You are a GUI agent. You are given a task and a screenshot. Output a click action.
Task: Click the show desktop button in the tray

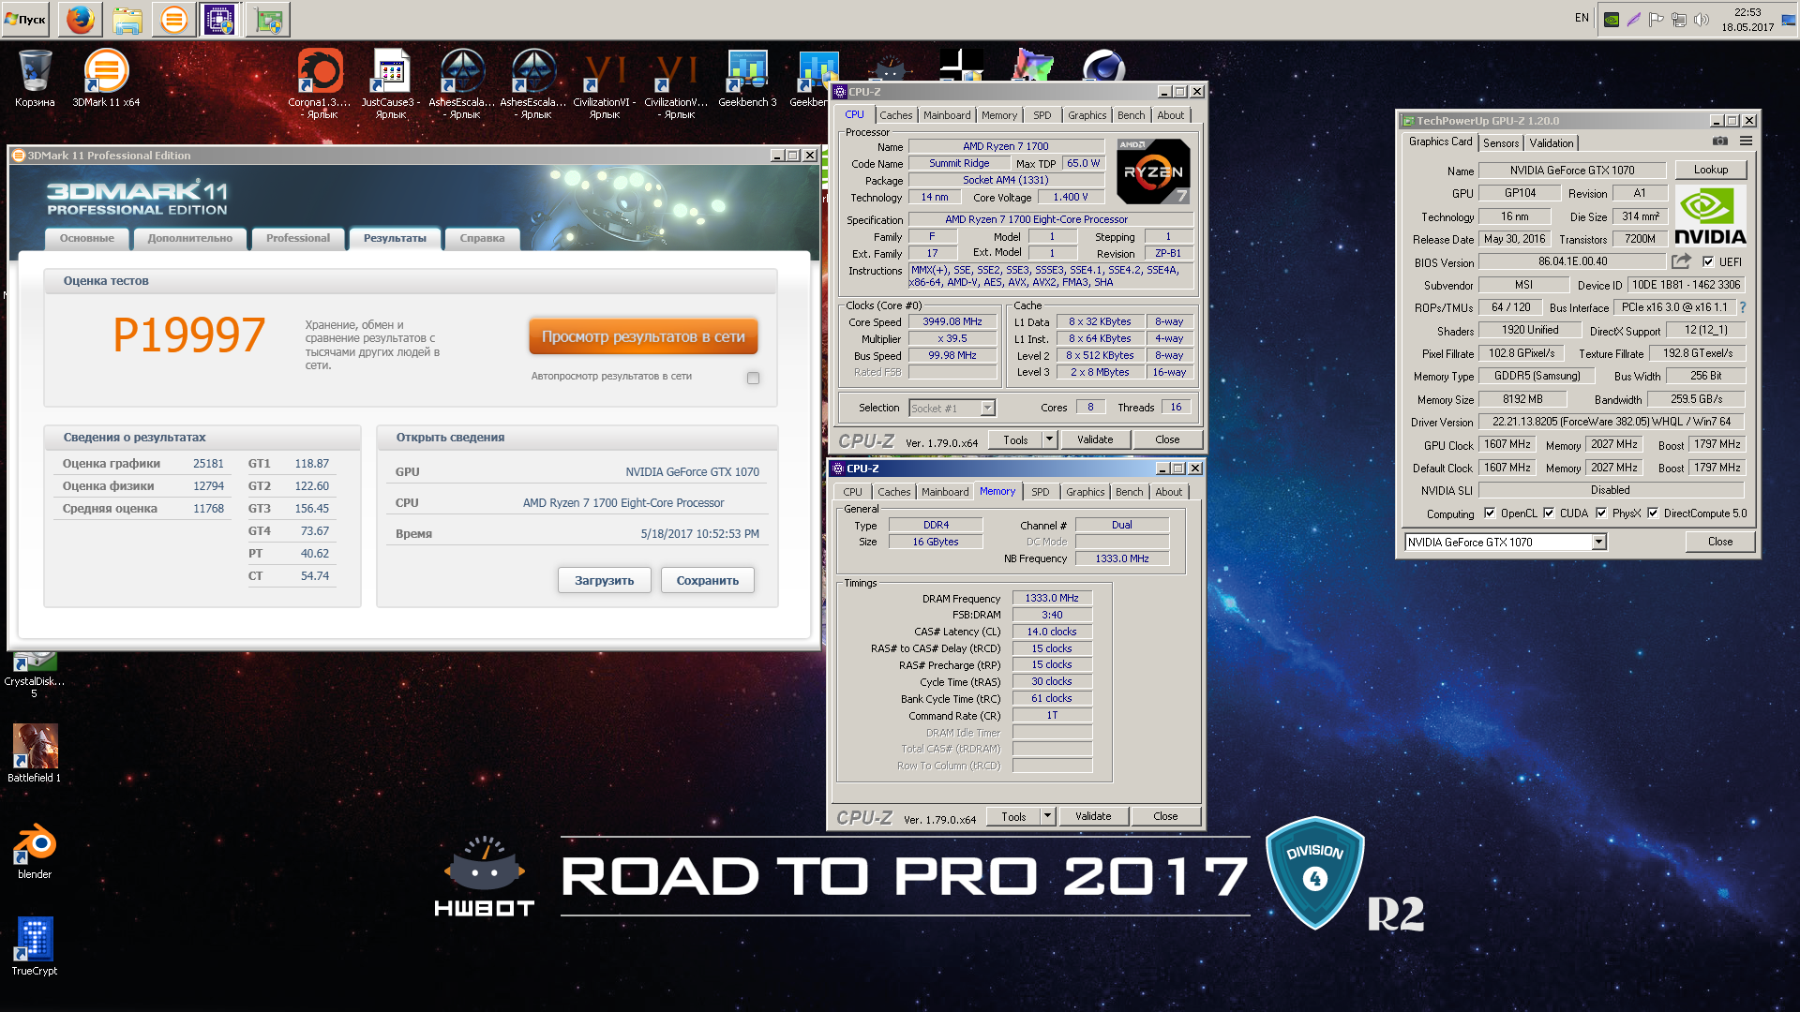[1789, 19]
